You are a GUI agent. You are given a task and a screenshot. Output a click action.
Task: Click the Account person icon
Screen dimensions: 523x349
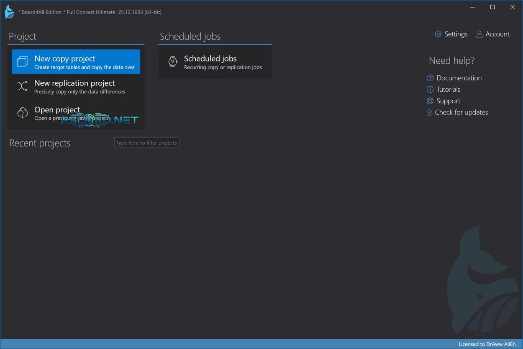click(479, 34)
